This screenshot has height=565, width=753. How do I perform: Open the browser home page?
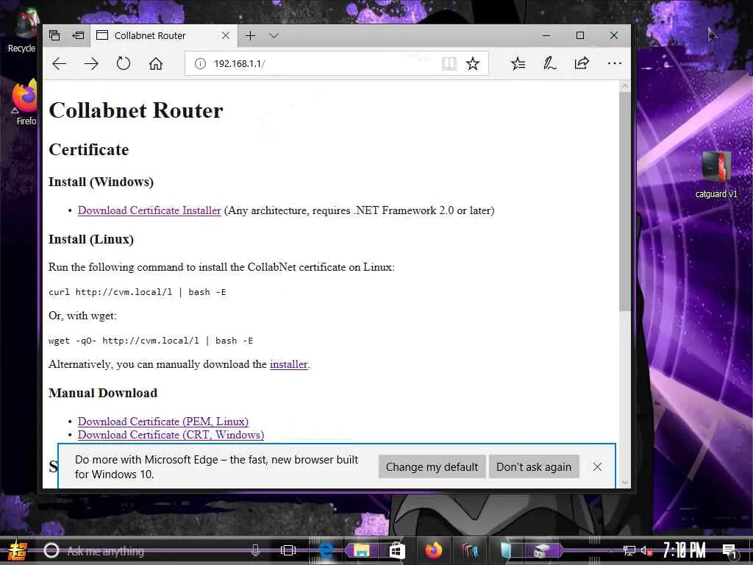[156, 63]
